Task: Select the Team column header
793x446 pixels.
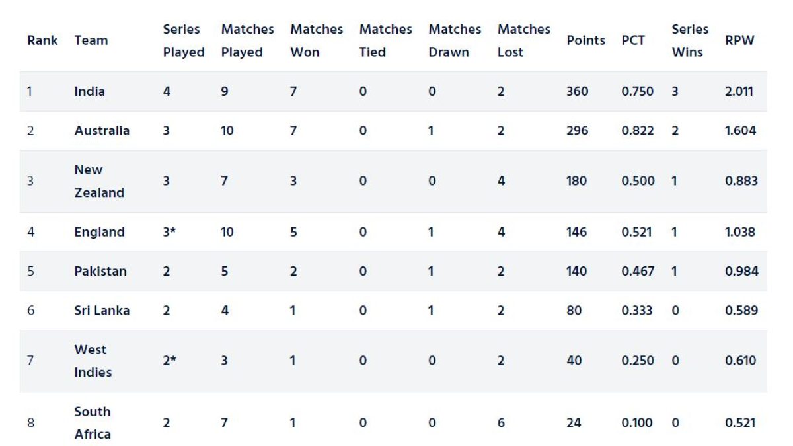Action: [x=91, y=40]
